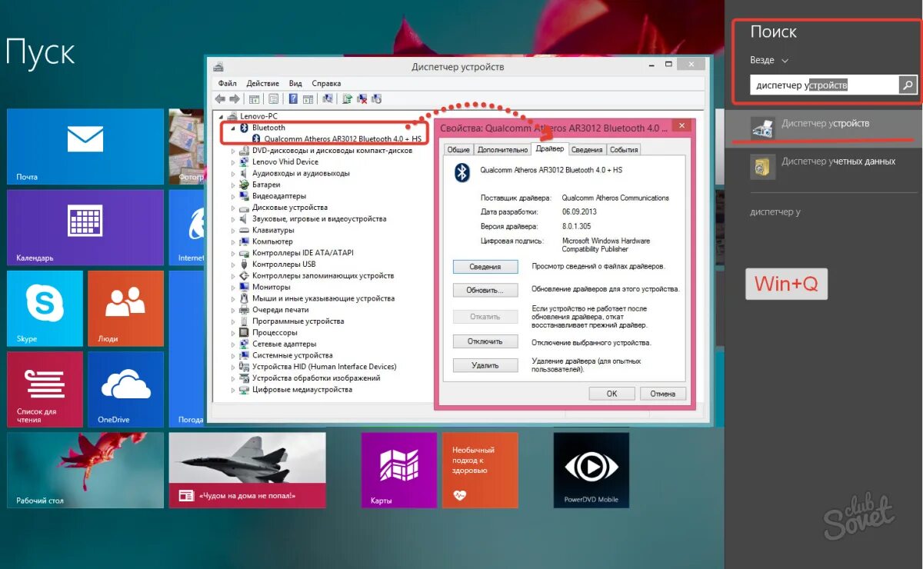This screenshot has height=569, width=923.
Task: Click the update driver toolbar icon
Action: coord(348,98)
